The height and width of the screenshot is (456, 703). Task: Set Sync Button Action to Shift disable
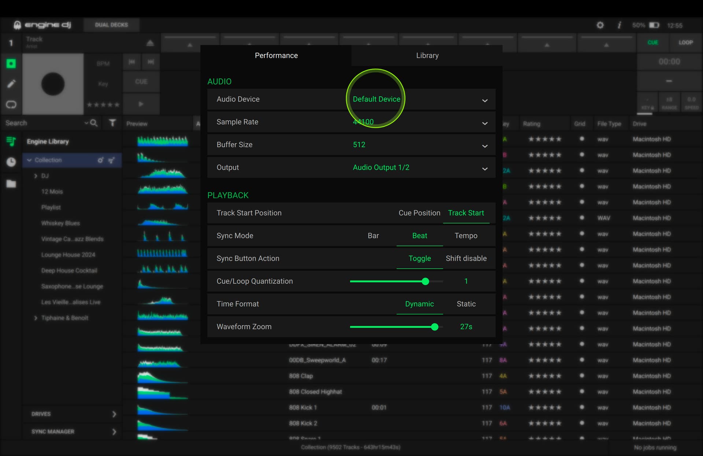coord(466,259)
